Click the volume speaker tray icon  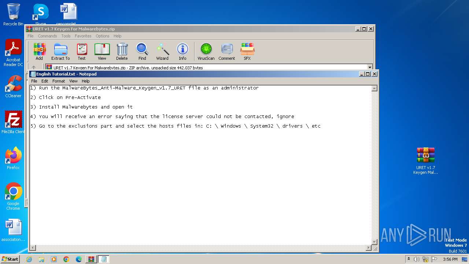click(x=417, y=259)
